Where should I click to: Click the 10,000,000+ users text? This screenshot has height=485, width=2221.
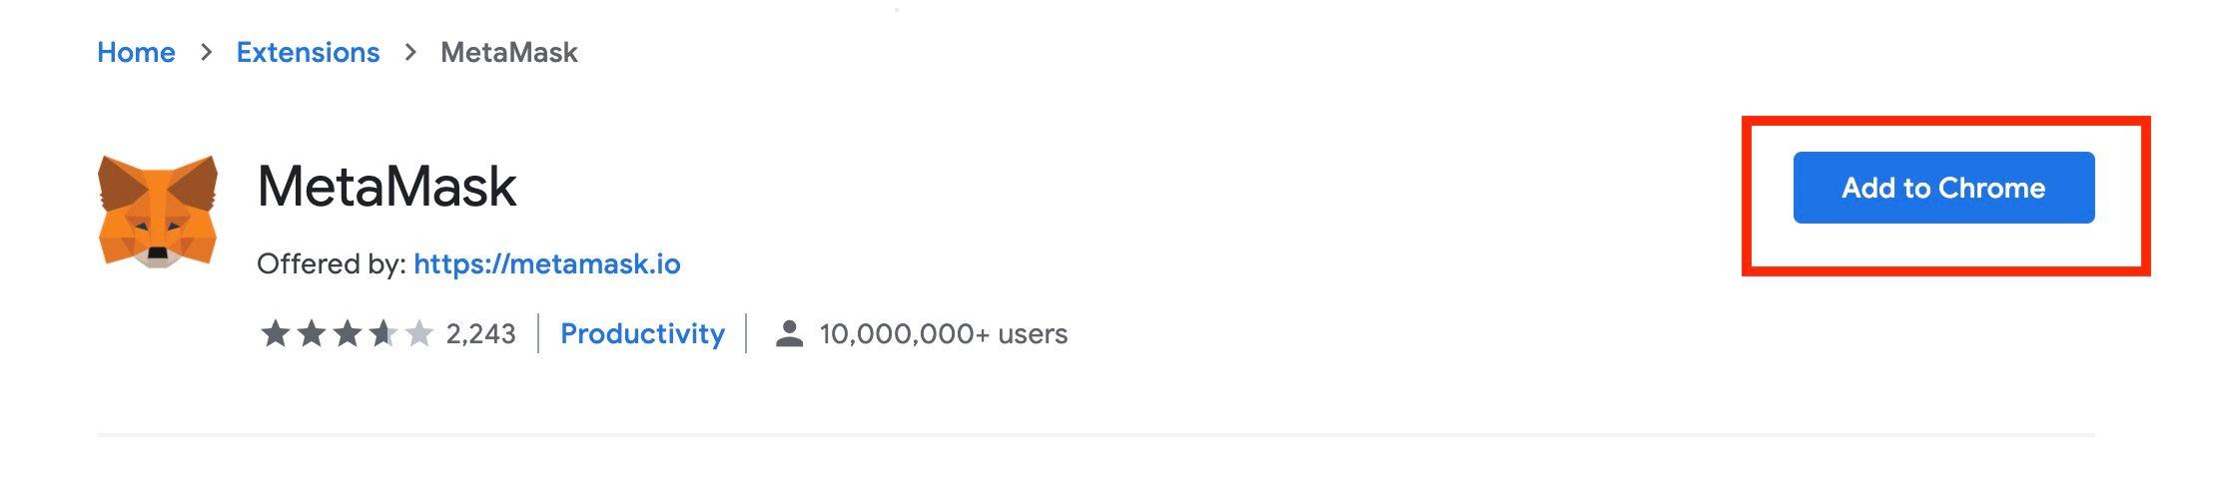pyautogui.click(x=944, y=333)
